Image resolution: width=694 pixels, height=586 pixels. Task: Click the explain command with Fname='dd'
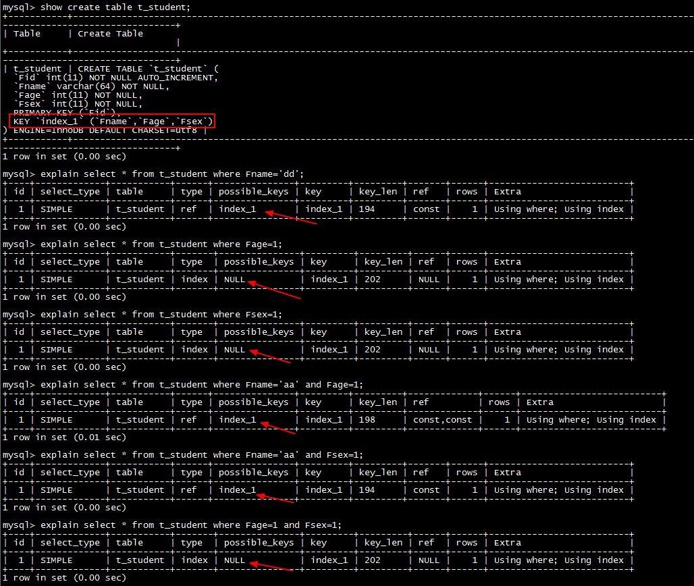tap(153, 174)
